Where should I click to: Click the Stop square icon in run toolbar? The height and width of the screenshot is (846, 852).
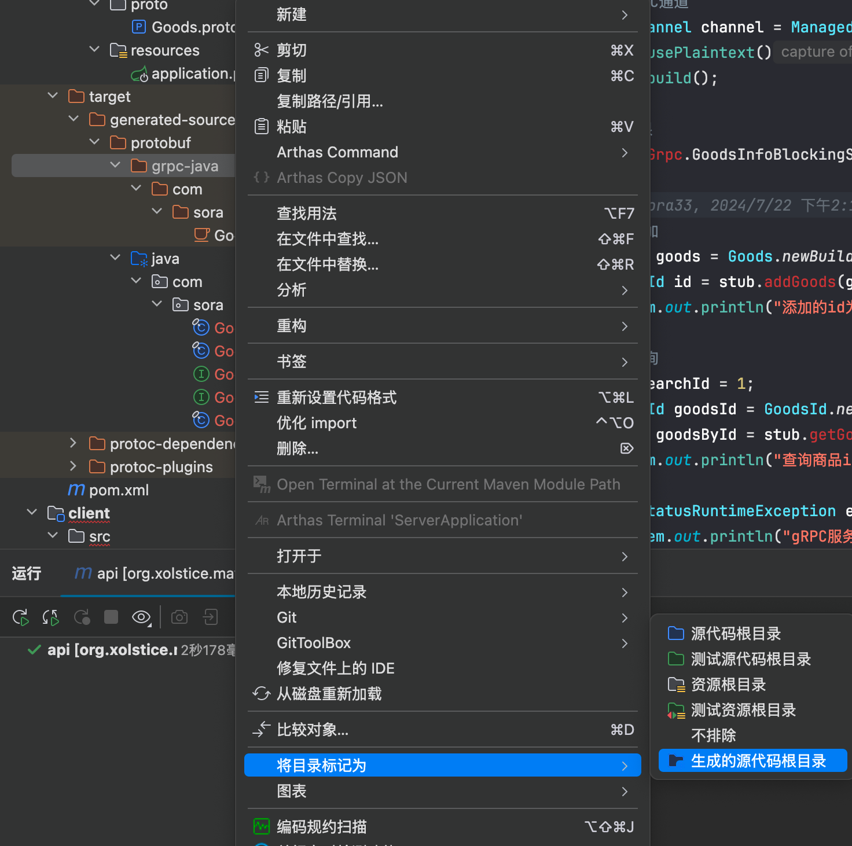[x=111, y=617]
